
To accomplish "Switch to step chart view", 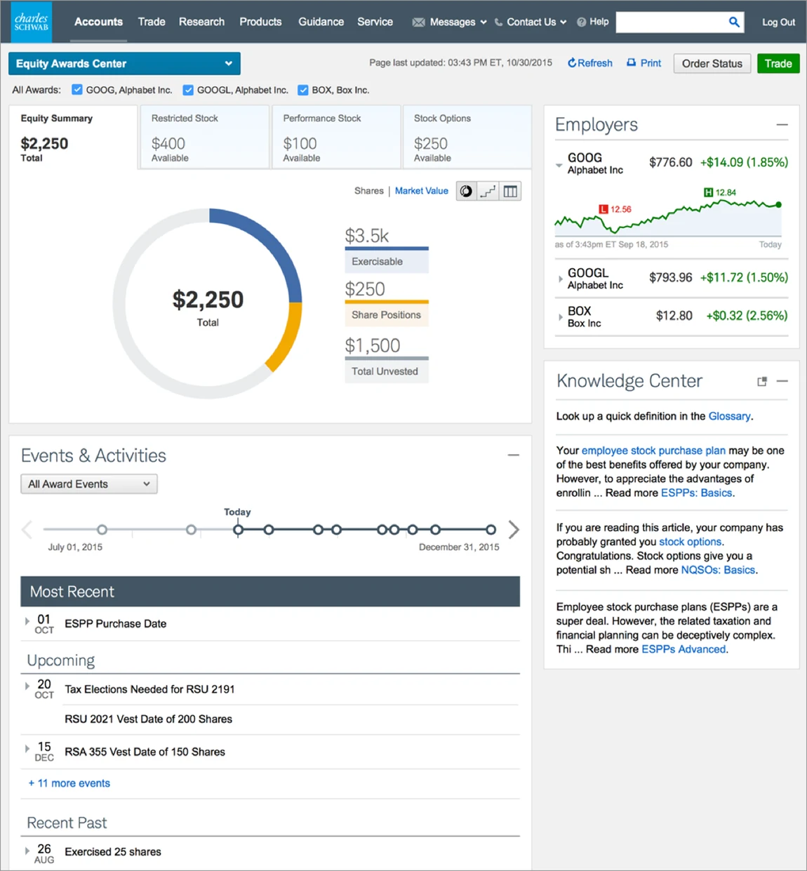I will coord(488,191).
